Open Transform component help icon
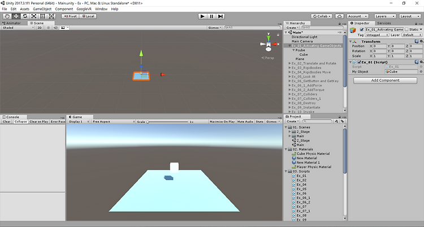424x227 pixels. tap(417, 41)
